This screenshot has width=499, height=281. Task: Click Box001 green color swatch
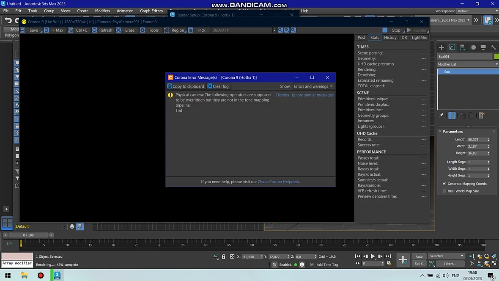pos(496,56)
